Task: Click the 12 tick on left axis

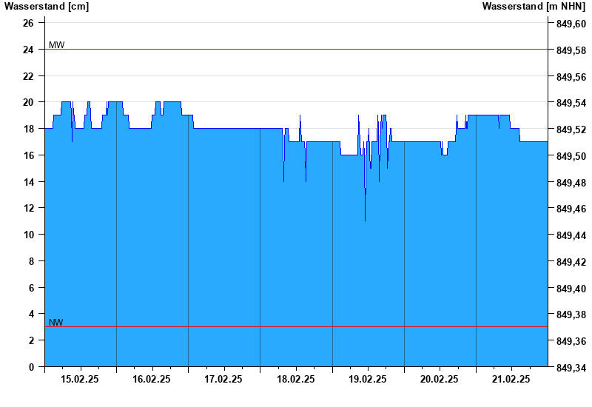Action: click(x=28, y=208)
